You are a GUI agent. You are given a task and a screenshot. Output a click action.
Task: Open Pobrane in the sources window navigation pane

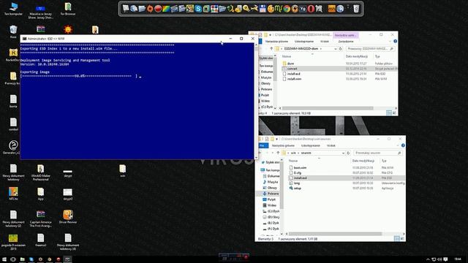coord(271,194)
